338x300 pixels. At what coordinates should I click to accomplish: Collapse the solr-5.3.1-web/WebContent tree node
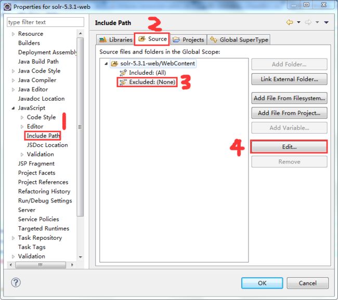click(x=106, y=64)
